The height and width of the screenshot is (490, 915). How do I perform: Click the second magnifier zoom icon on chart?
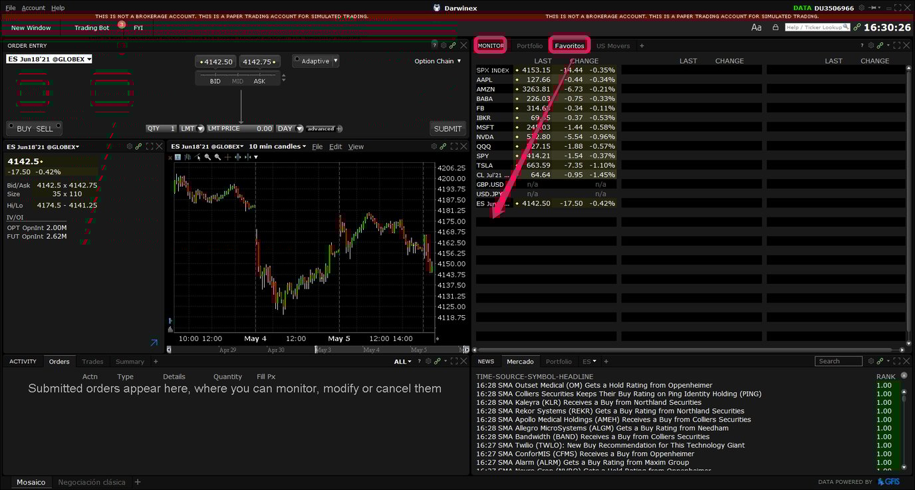point(217,158)
